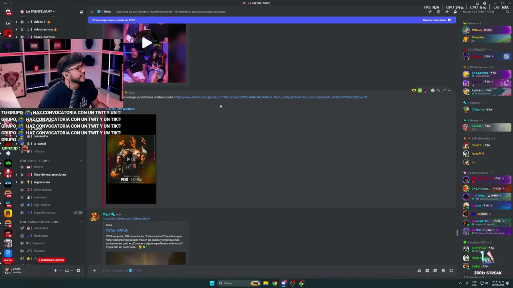
Task: Open TikTok - ARPÚA embed title
Action: (117, 230)
